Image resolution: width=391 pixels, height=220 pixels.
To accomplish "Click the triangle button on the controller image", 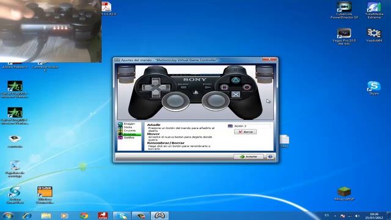I will tap(235, 80).
